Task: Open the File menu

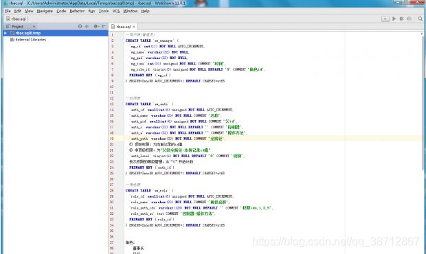Action: tap(8, 11)
